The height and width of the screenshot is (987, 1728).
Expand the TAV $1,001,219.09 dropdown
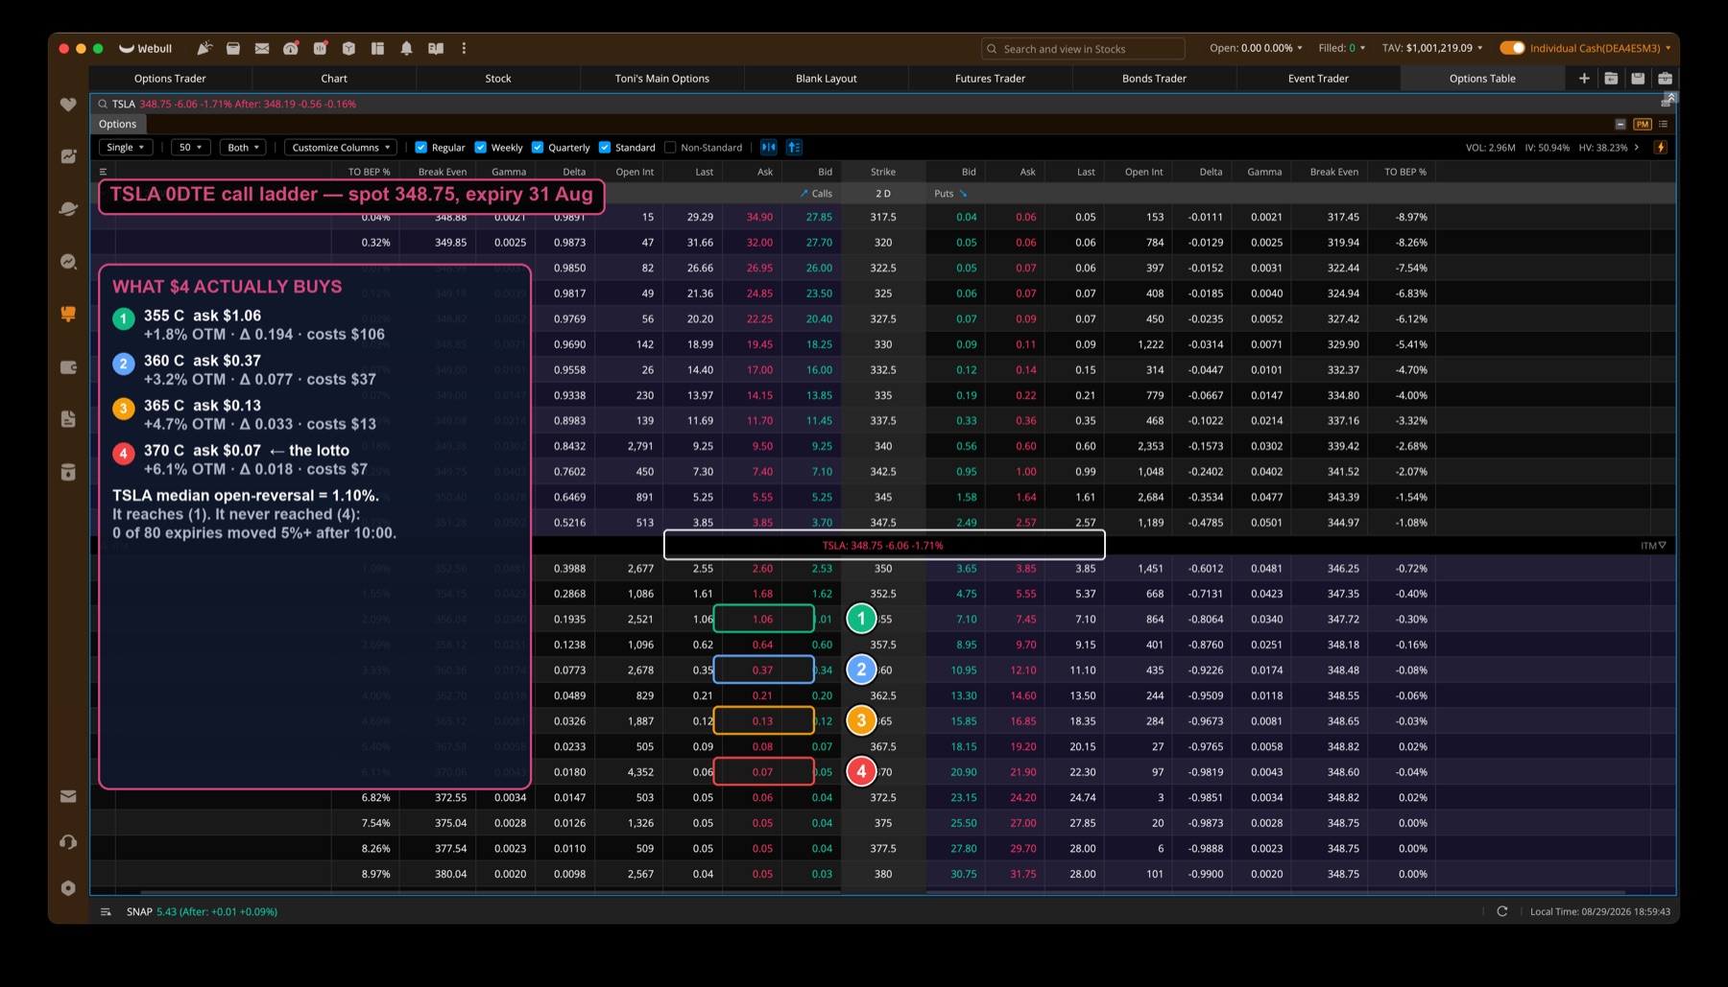pyautogui.click(x=1432, y=48)
